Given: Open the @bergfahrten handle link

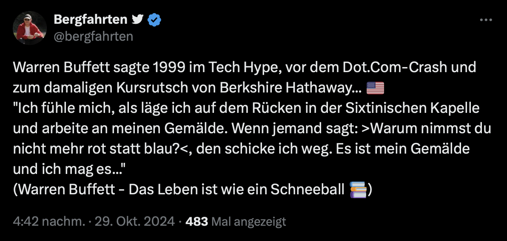Looking at the screenshot, I should click(x=94, y=36).
